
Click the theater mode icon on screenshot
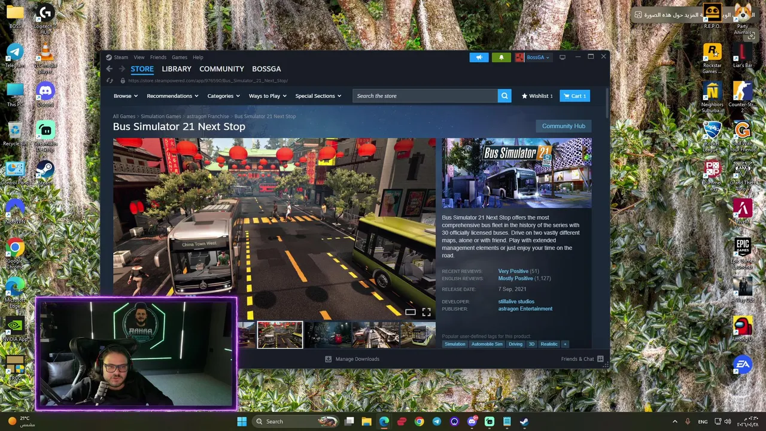pos(410,312)
